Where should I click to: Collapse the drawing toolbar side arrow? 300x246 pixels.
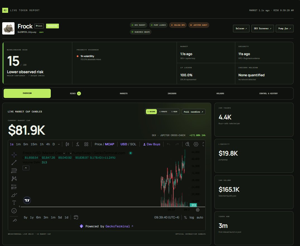20,206
